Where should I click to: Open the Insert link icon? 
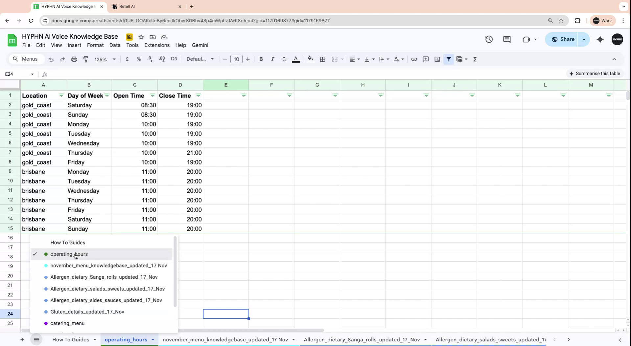(x=414, y=59)
